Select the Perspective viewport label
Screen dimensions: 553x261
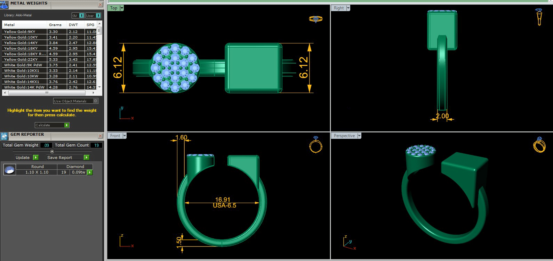[x=344, y=136]
